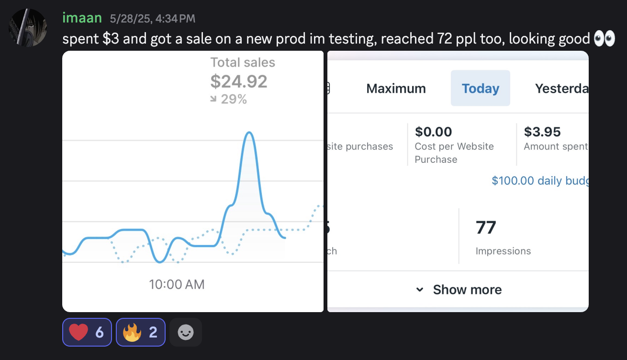Click the 10:00 AM axis label

tap(177, 284)
